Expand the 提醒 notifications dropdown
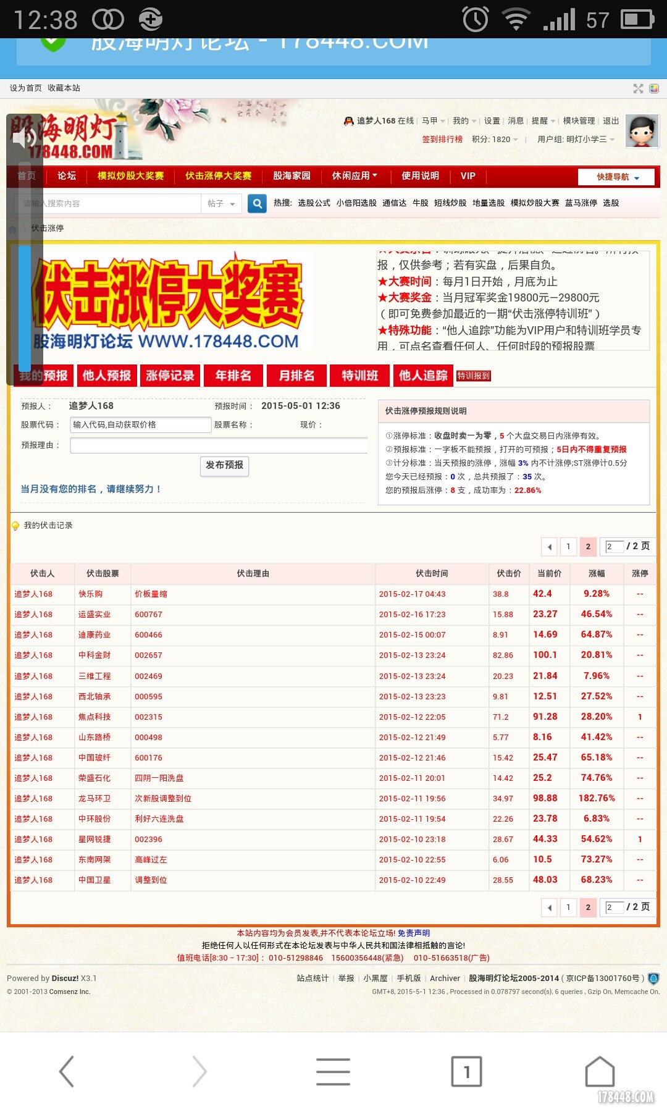This screenshot has width=667, height=1112. click(543, 121)
